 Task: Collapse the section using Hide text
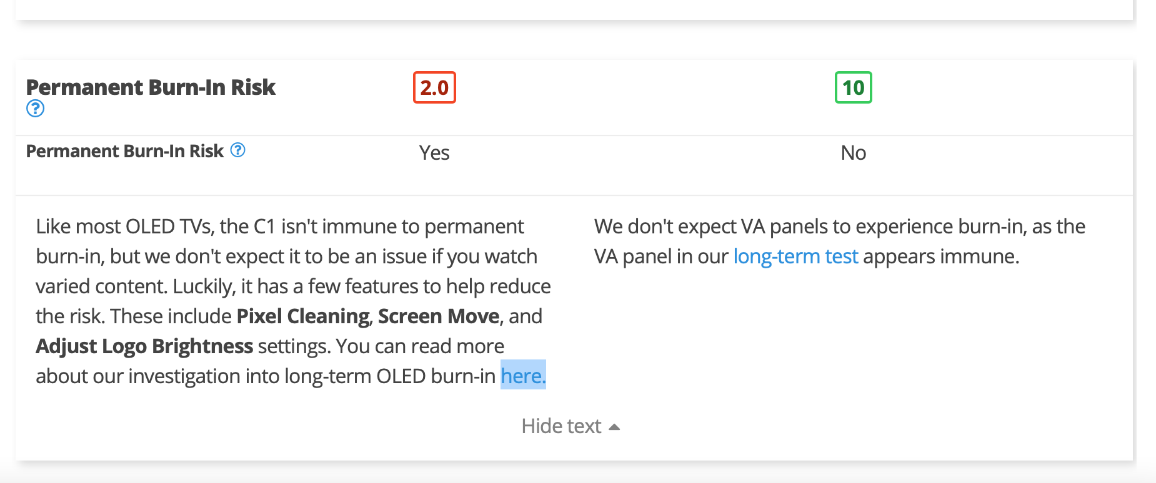(561, 426)
